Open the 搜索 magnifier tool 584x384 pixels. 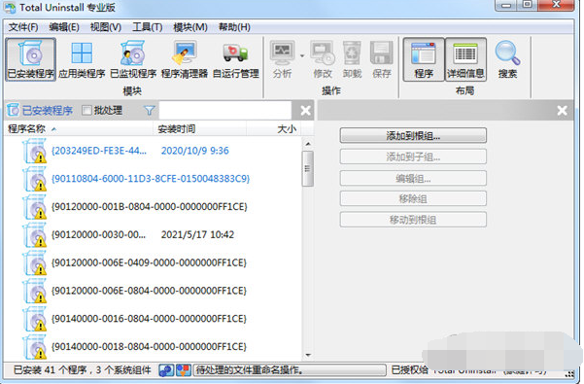(507, 59)
